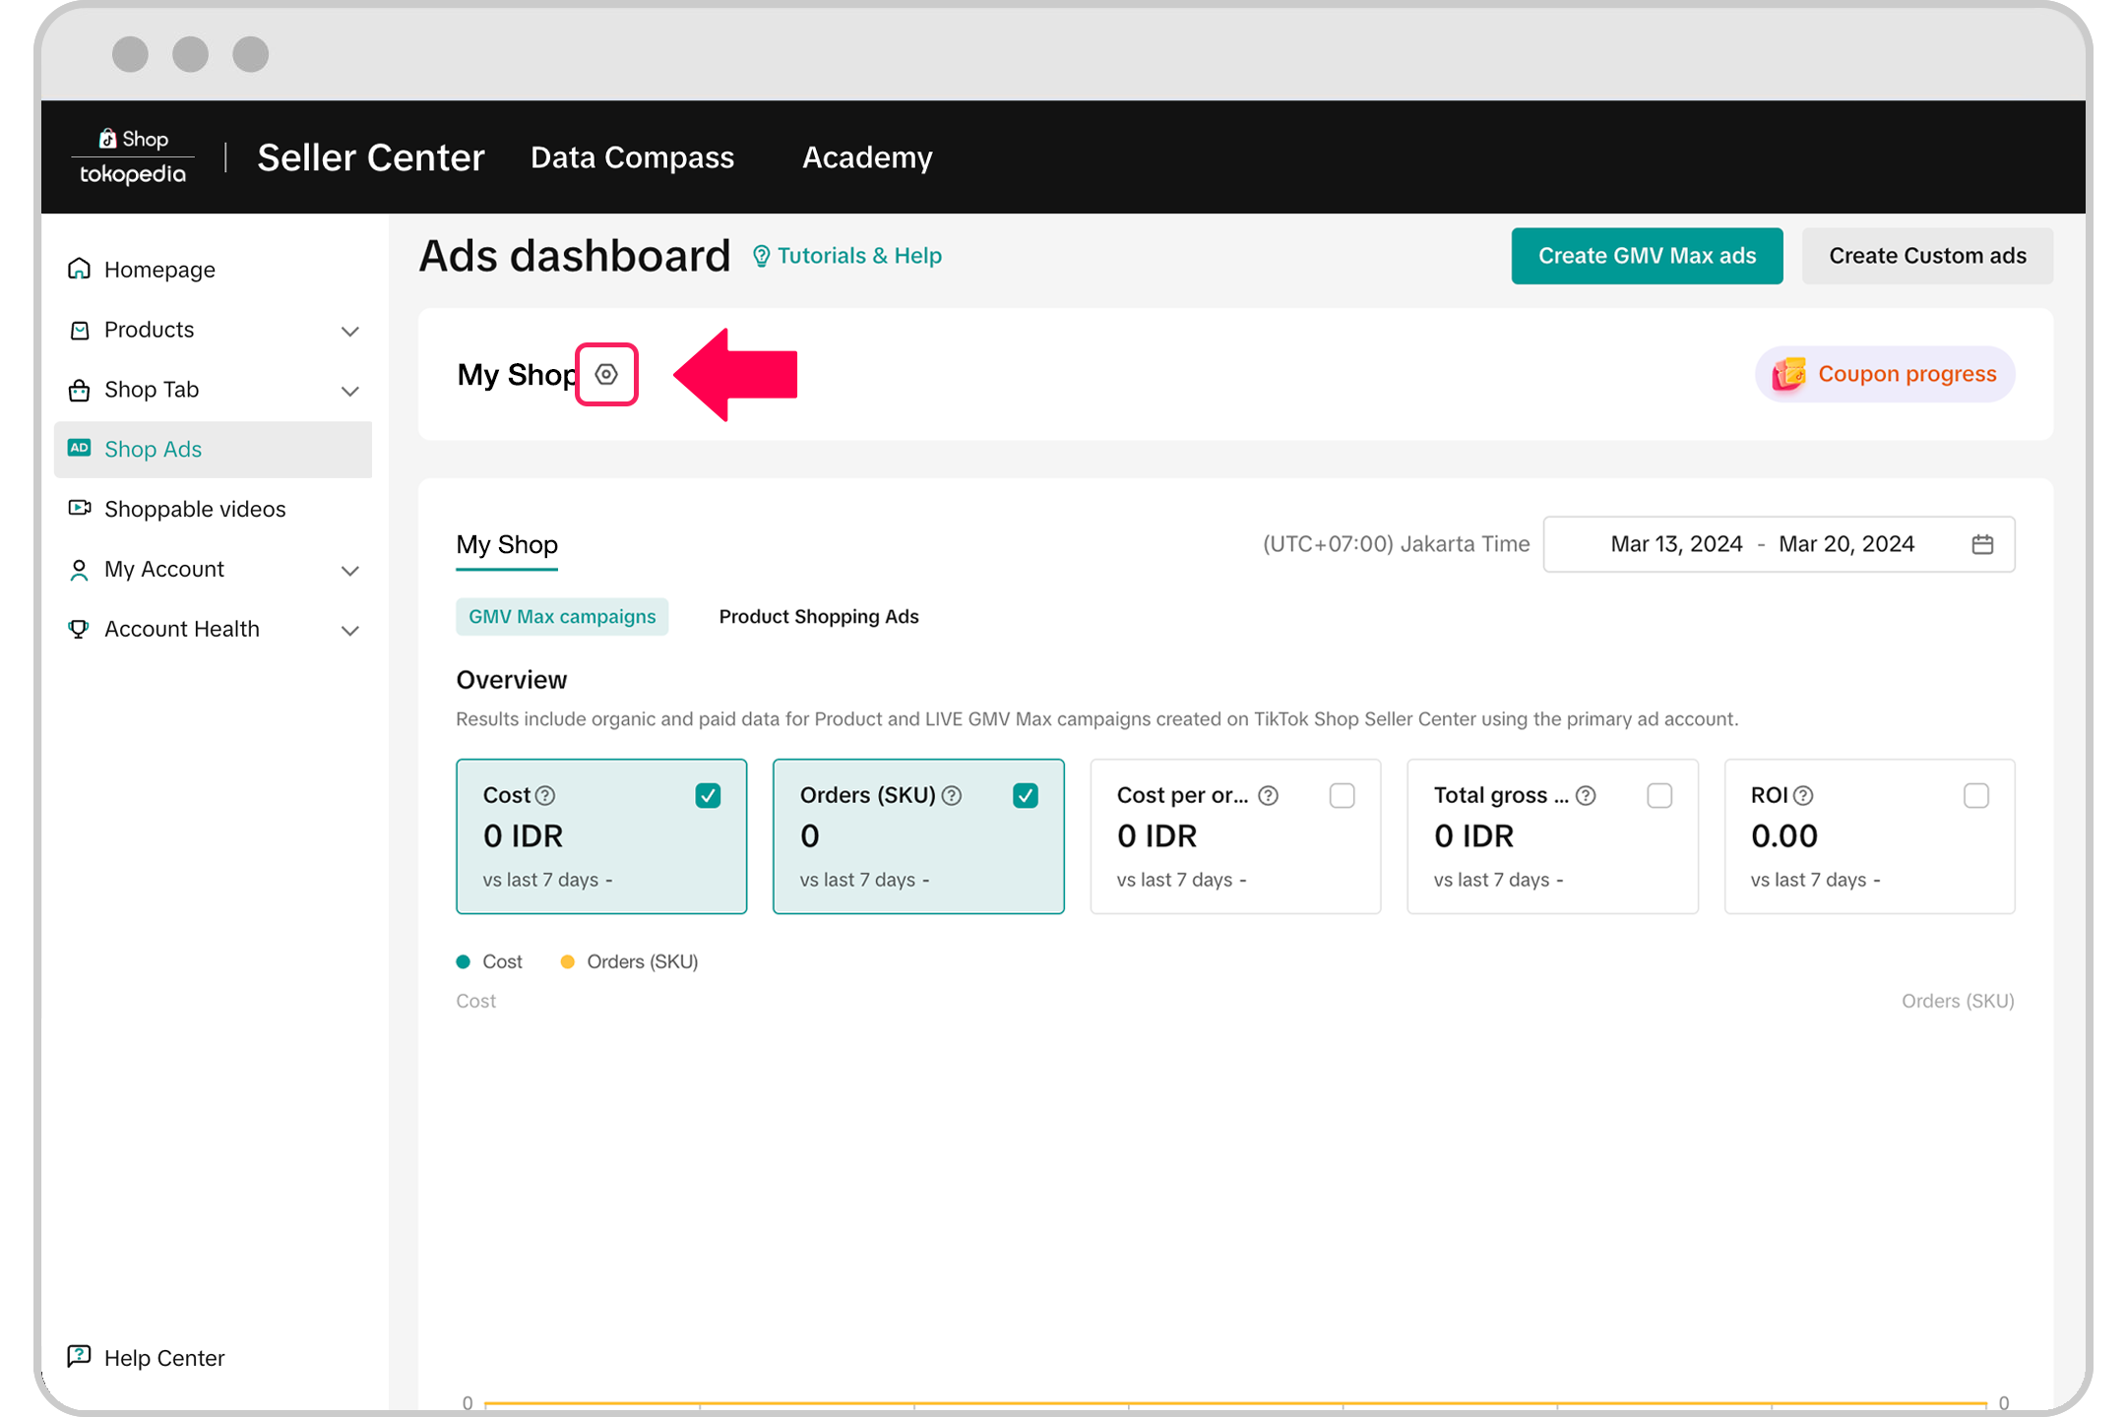Image resolution: width=2126 pixels, height=1417 pixels.
Task: Click Create Custom ads button
Action: point(1927,255)
